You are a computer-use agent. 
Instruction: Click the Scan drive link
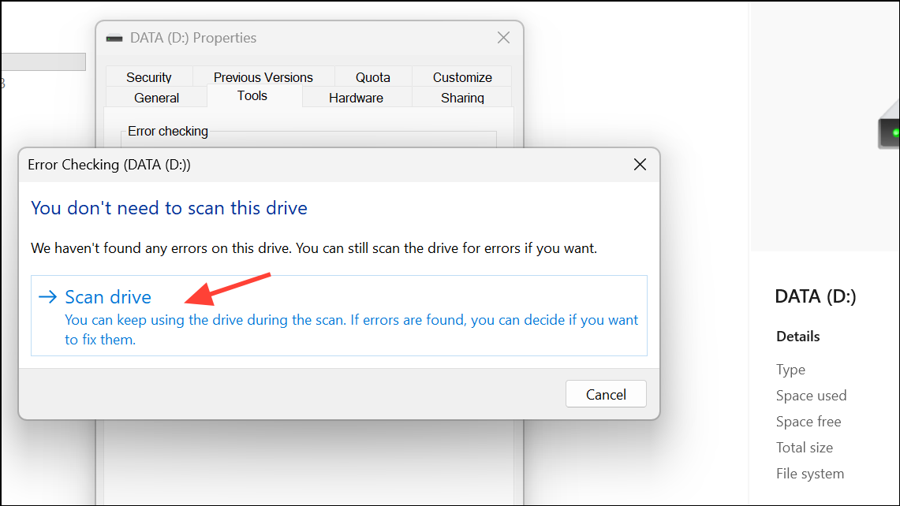[x=108, y=296]
